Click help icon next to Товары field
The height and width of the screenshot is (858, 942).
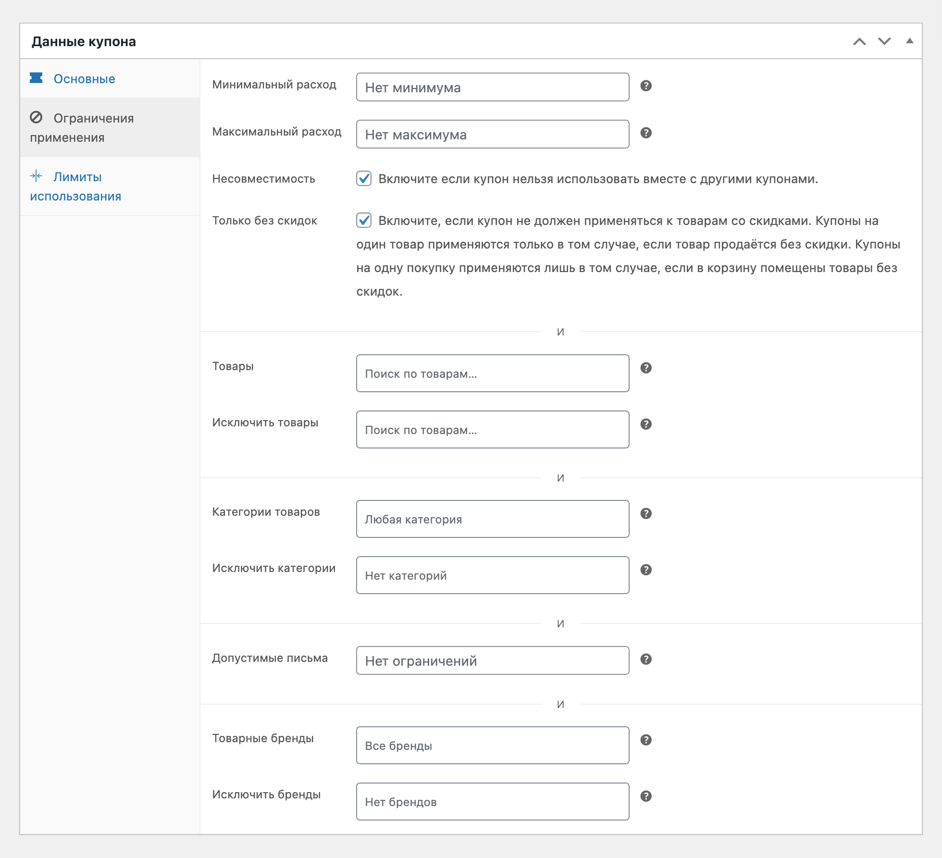(x=646, y=368)
